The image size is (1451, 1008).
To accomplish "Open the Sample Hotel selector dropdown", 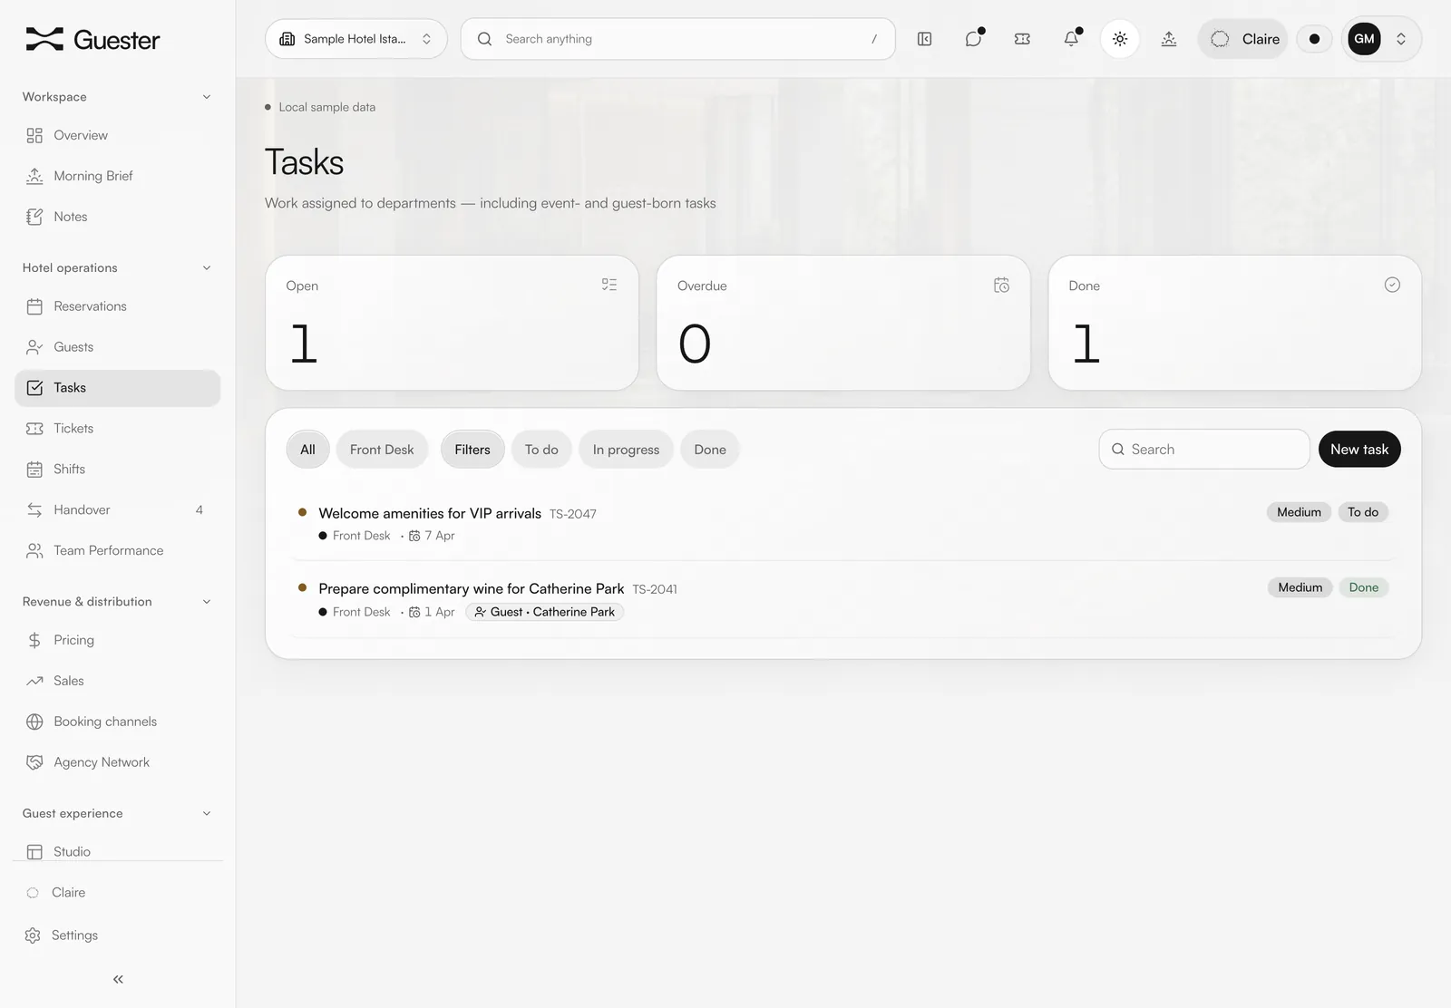I will (356, 39).
